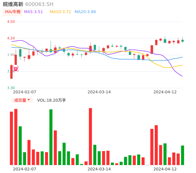Select the MA5:3.51 legend label
Screen dimensions: 196x173
coord(33,12)
